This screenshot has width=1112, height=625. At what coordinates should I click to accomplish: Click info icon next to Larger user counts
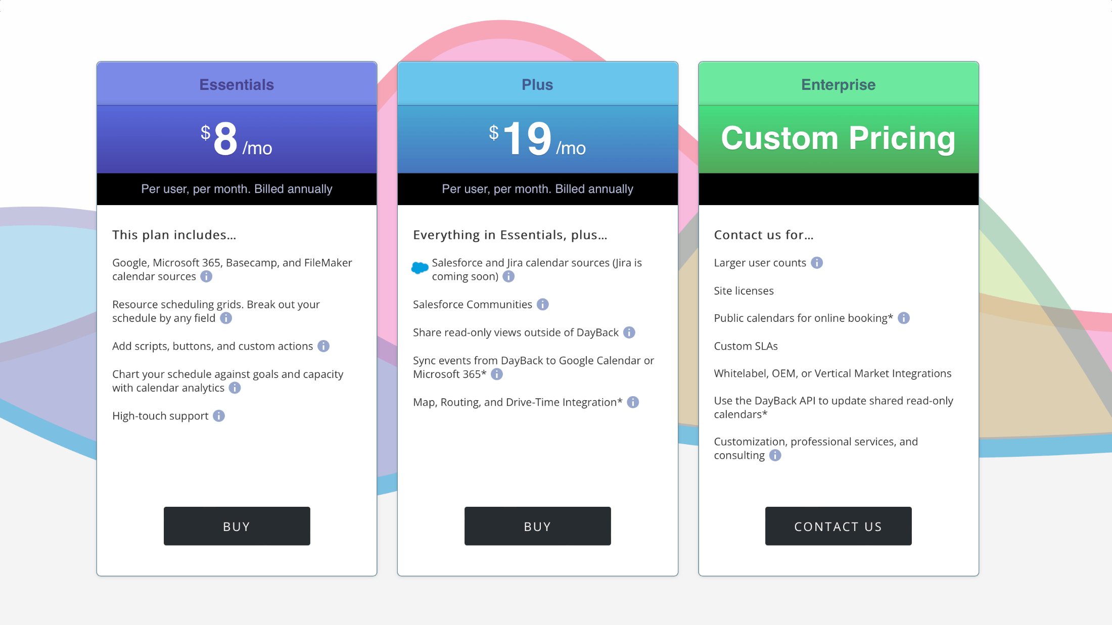click(817, 263)
